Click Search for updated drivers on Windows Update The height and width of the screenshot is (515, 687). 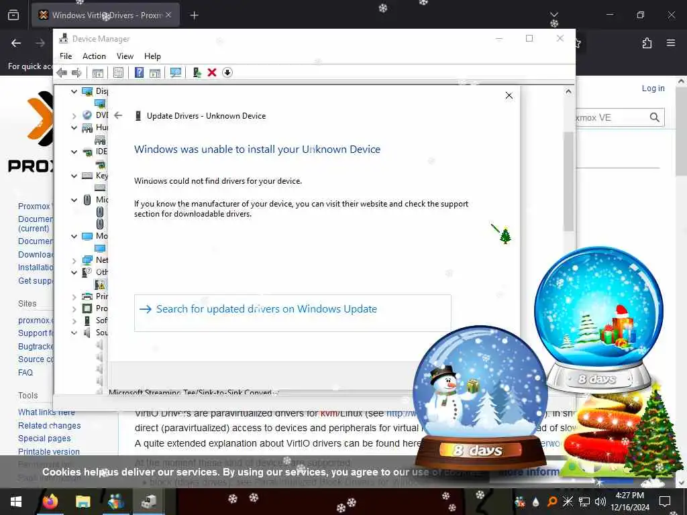(x=293, y=312)
